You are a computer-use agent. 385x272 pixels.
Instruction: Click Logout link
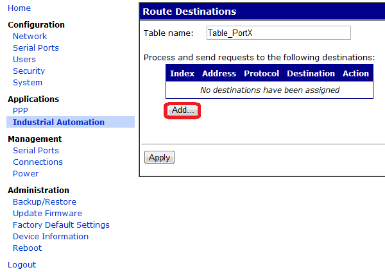point(22,265)
